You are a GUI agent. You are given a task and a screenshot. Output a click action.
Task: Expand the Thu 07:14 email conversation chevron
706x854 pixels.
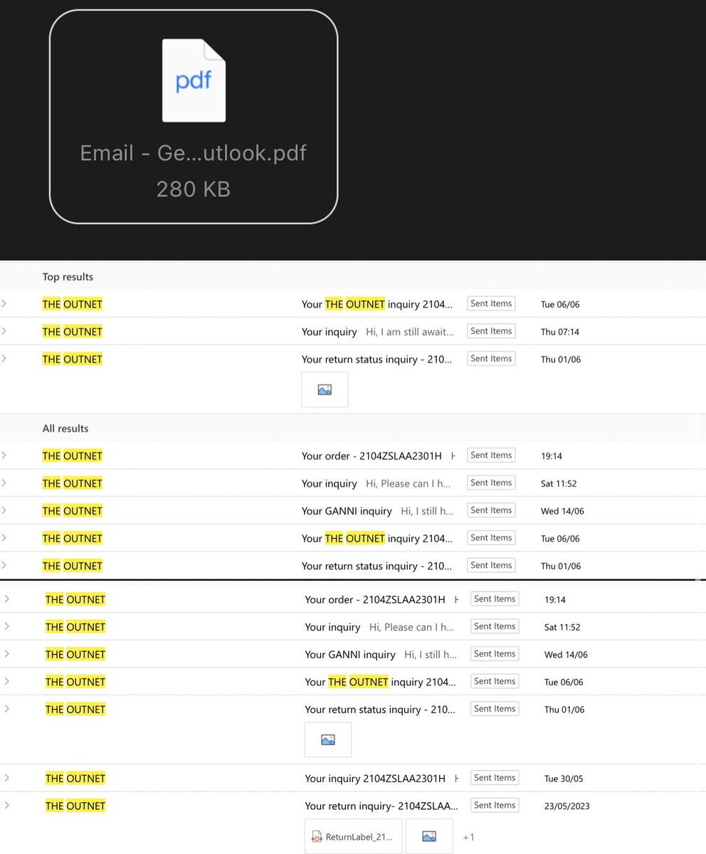click(x=4, y=331)
